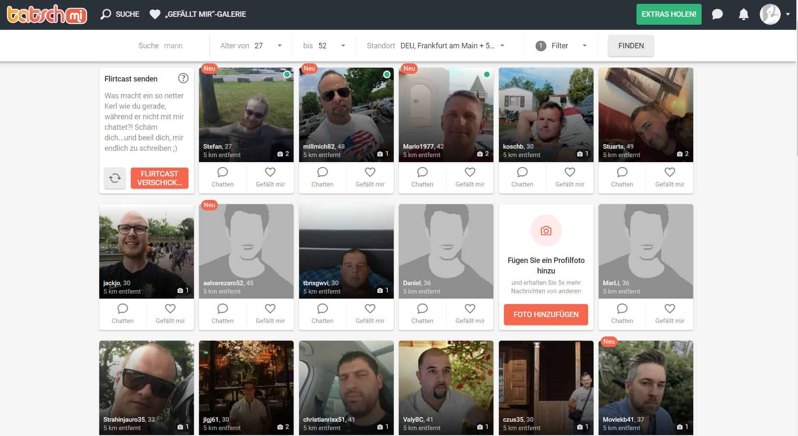Chat with tbnxgwvi
798x436 pixels.
[x=322, y=314]
